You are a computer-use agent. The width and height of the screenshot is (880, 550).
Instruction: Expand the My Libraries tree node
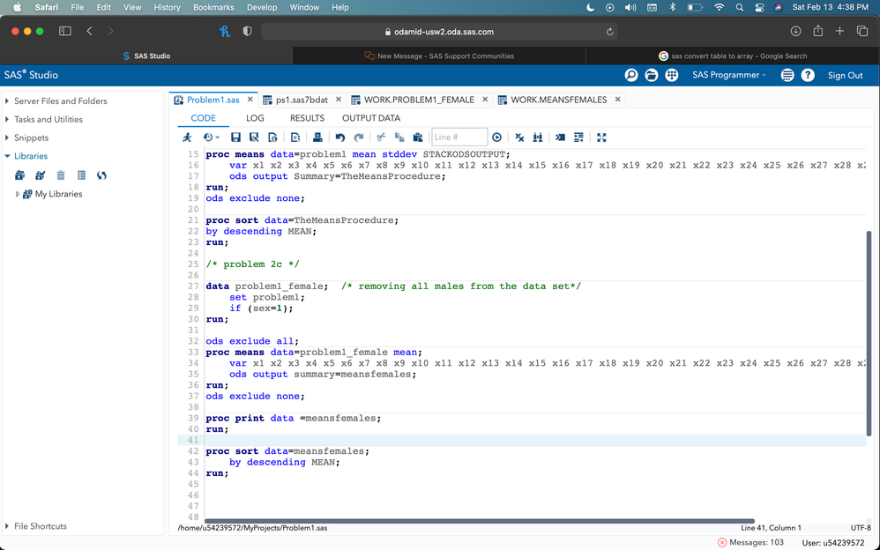coord(18,194)
